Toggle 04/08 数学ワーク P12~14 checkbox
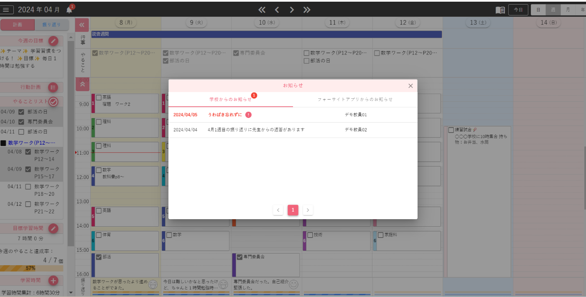This screenshot has width=586, height=297. (28, 152)
